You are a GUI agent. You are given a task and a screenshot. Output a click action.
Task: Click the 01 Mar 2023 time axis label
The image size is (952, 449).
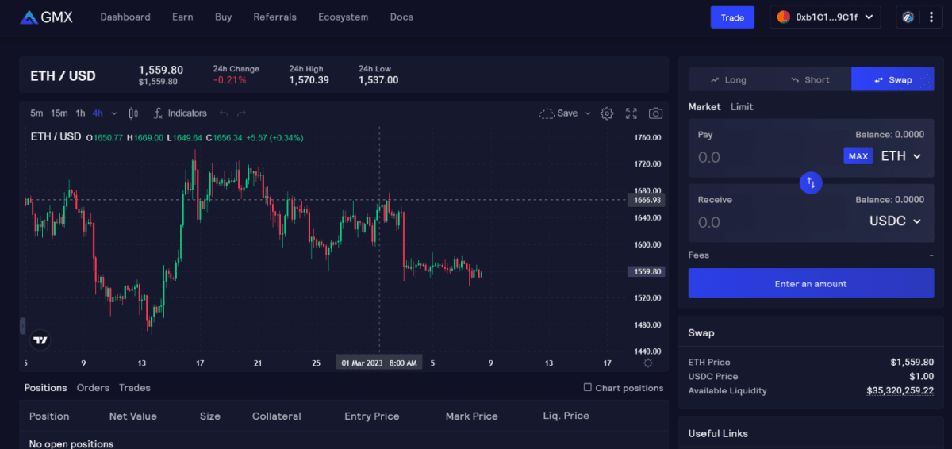[x=378, y=363]
